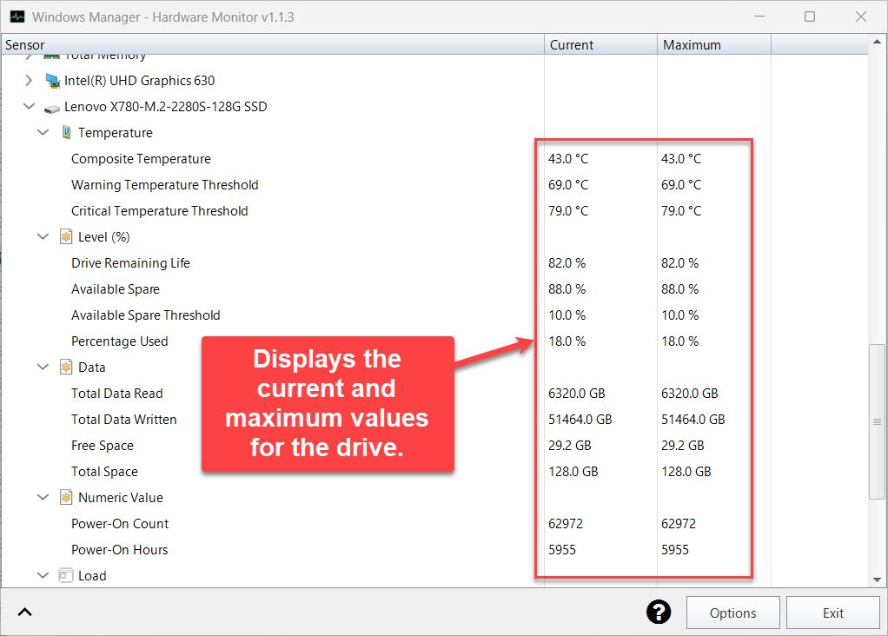Click current Drive Remaining Life 82.0 %
Screen dimensions: 888x636
567,262
